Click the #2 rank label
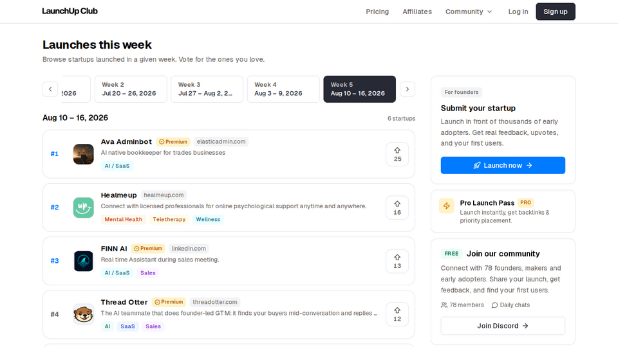 [54, 208]
